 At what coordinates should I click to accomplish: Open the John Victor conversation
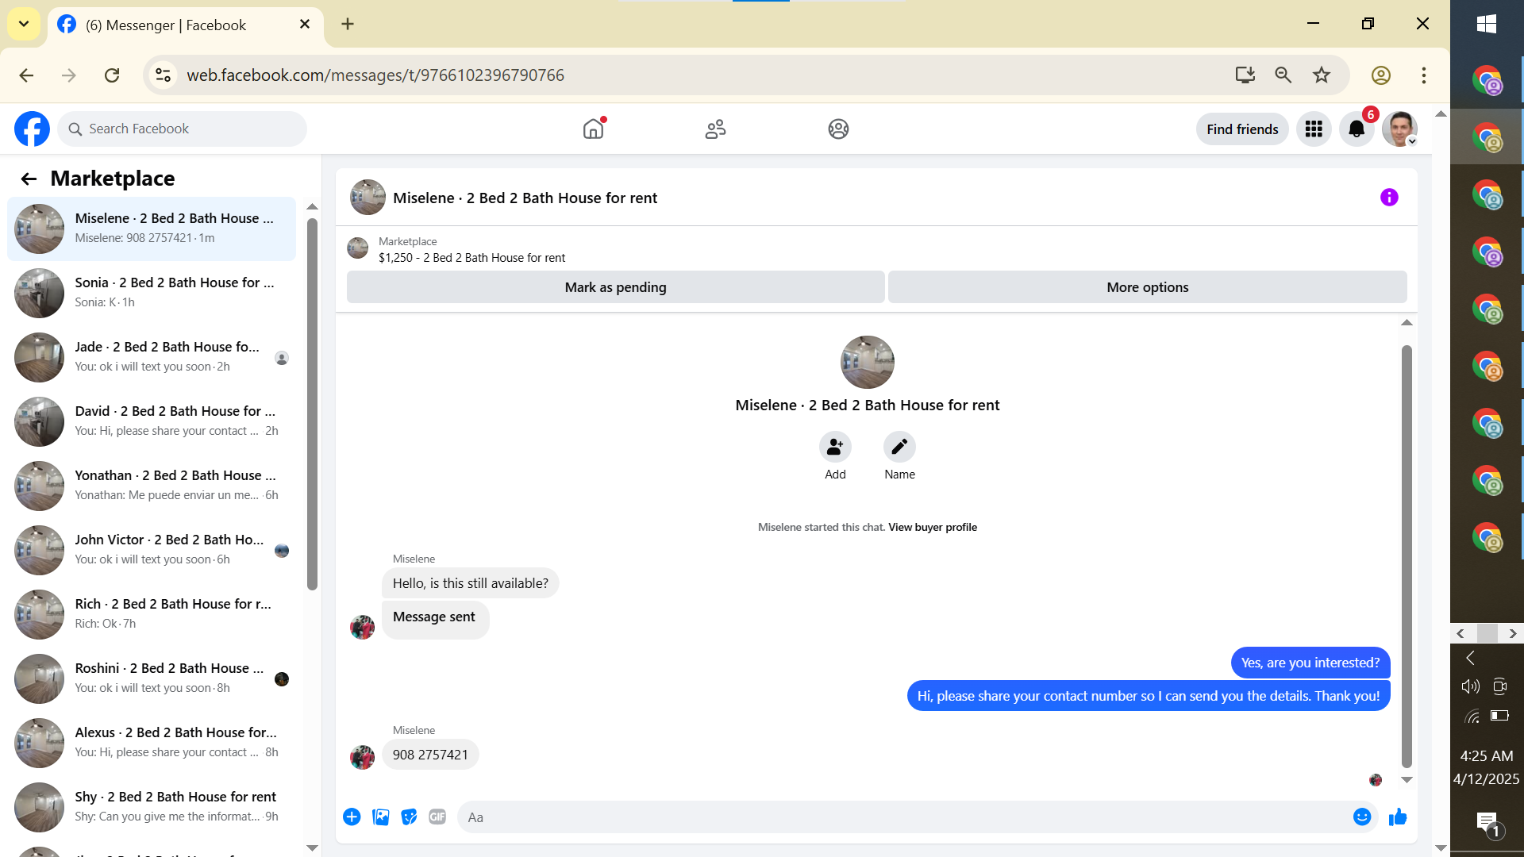click(152, 550)
